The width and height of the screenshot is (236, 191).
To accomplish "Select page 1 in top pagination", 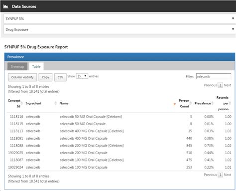I will pyautogui.click(x=220, y=85).
